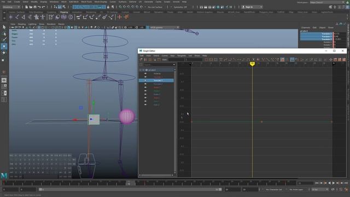
Task: Click the Graph Editor Stats value input field
Action: pos(177,60)
